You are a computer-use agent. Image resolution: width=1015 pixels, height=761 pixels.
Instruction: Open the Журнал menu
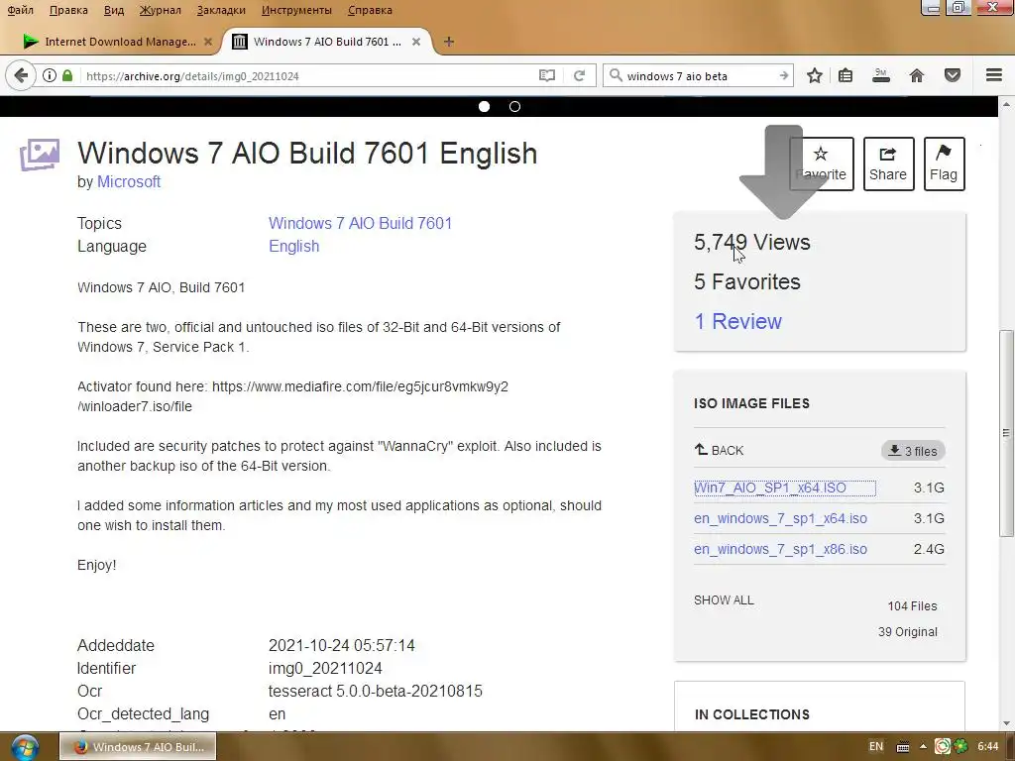pyautogui.click(x=161, y=10)
